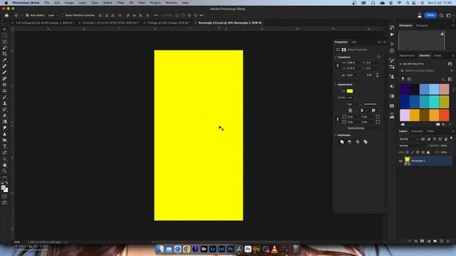Select the Gradient tool
Image resolution: width=456 pixels, height=256 pixels.
(x=4, y=122)
